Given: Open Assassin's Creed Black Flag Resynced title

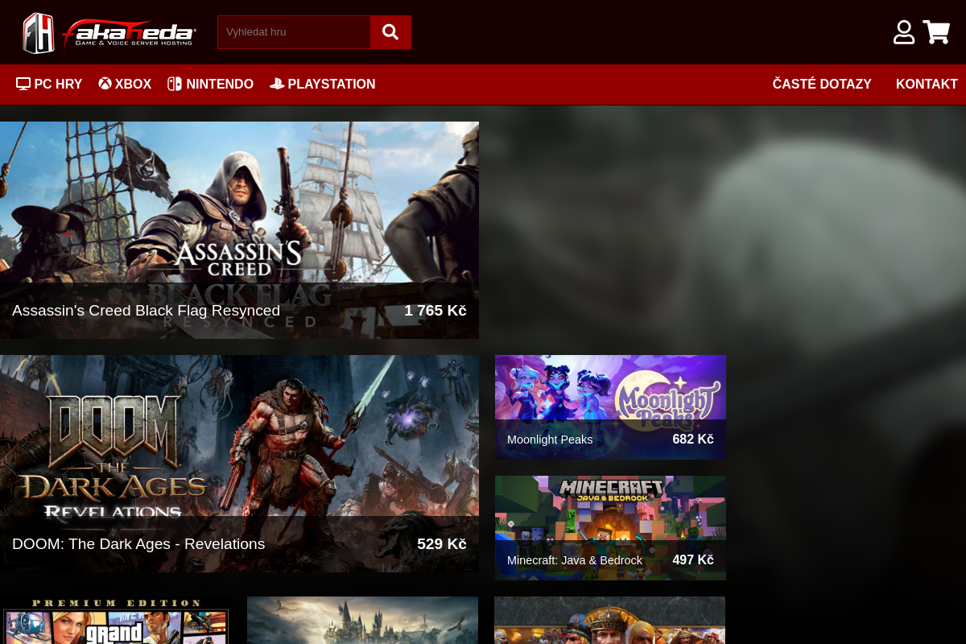Looking at the screenshot, I should 146,311.
